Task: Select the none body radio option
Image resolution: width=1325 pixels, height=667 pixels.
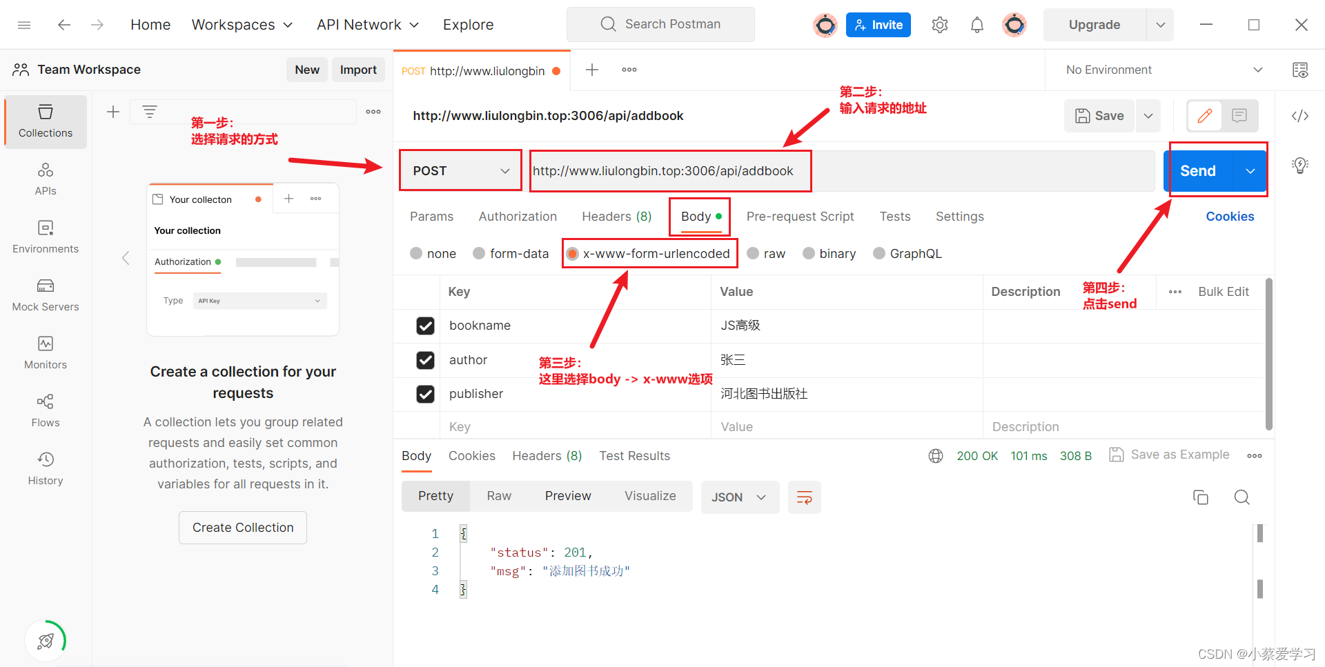Action: 416,253
